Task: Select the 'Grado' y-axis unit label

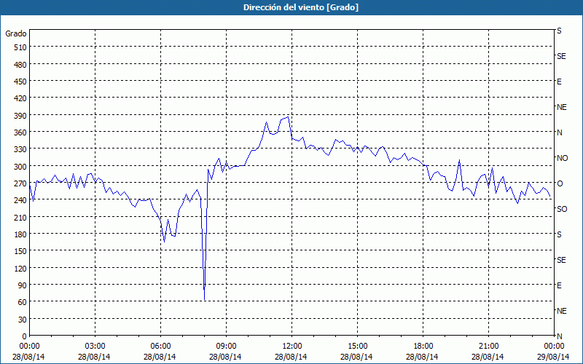Action: [16, 33]
